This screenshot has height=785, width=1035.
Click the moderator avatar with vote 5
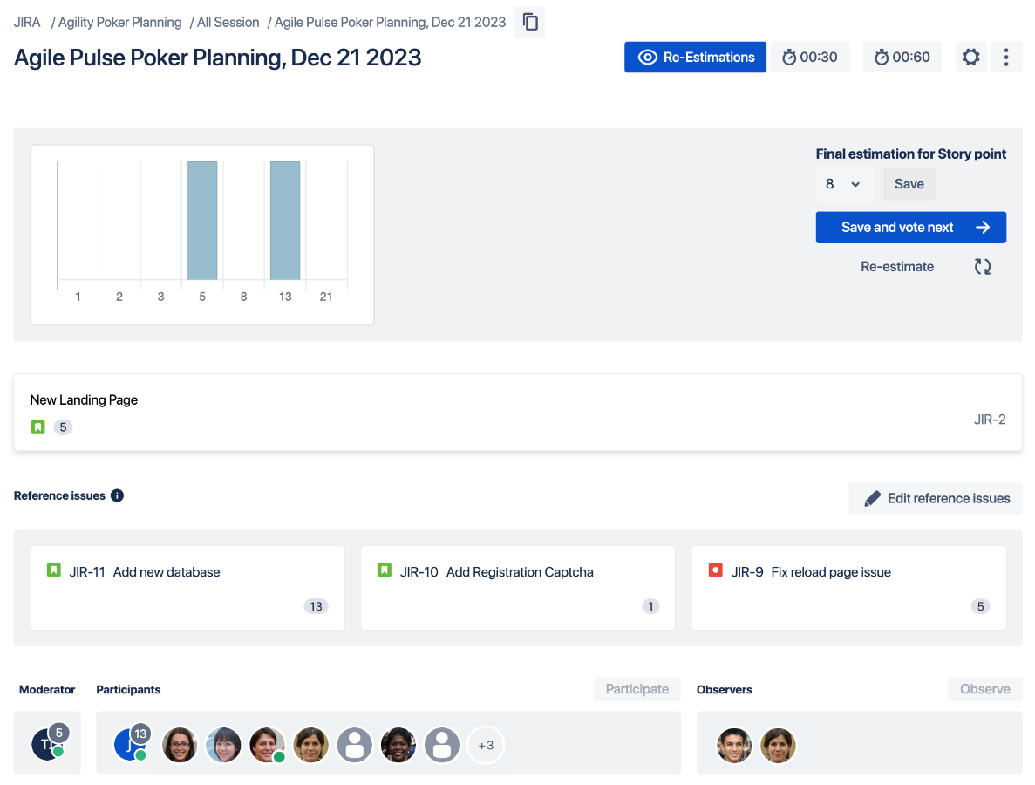point(48,744)
